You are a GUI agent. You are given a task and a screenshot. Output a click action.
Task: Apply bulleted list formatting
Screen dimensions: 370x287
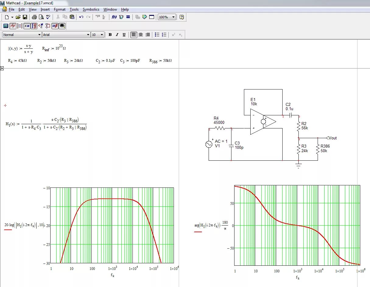tap(157, 35)
